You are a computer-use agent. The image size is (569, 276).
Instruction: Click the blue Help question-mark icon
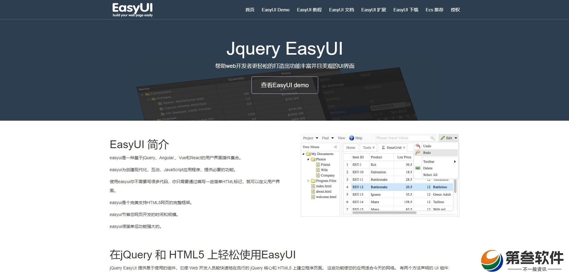pos(352,138)
